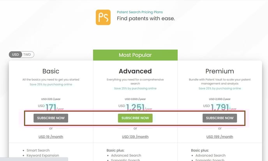This screenshot has width=268, height=161.
Task: Click the Smart Search feature item
Action: (38, 150)
